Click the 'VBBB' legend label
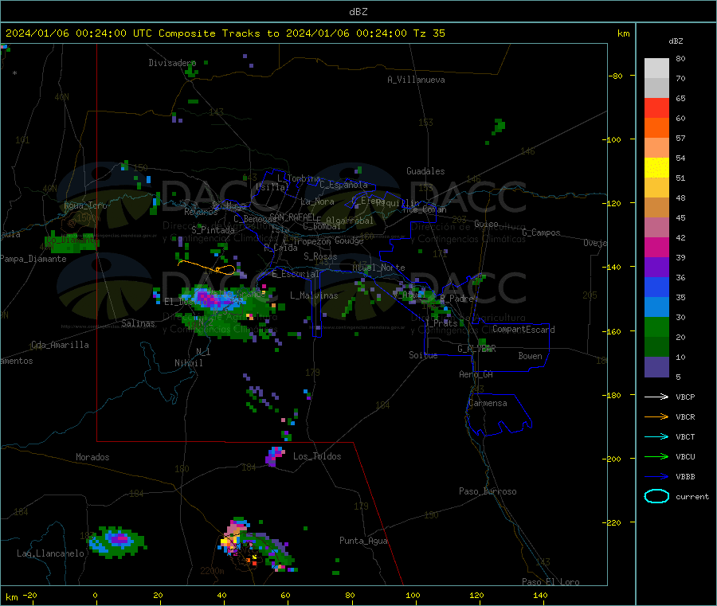Screen dimensions: 717x606 pos(685,477)
